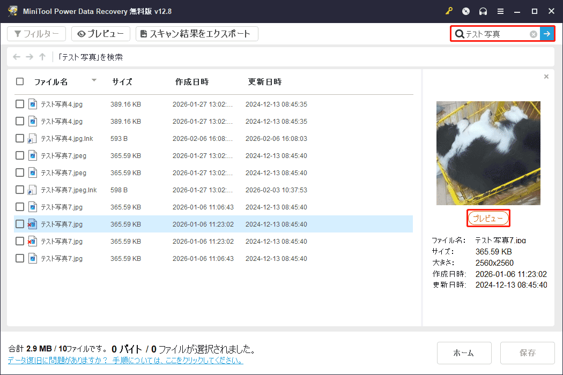This screenshot has height=375, width=563.
Task: Click the up navigation arrow icon
Action: tap(42, 56)
